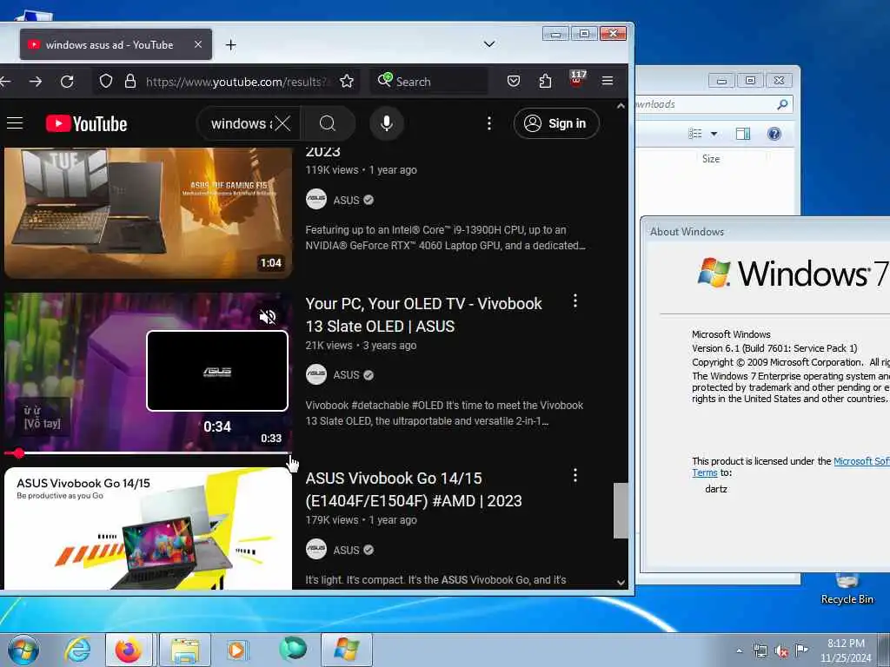Open the YouTube guide hamburger menu
The height and width of the screenshot is (667, 890).
pos(15,123)
